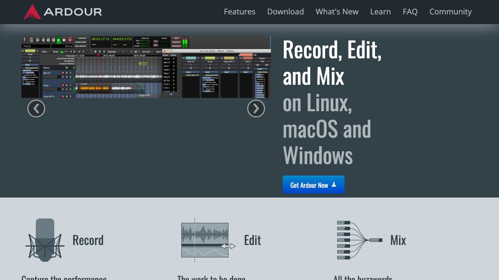Click the Mix section heading
Viewport: 499px width, 280px height.
coord(398,240)
